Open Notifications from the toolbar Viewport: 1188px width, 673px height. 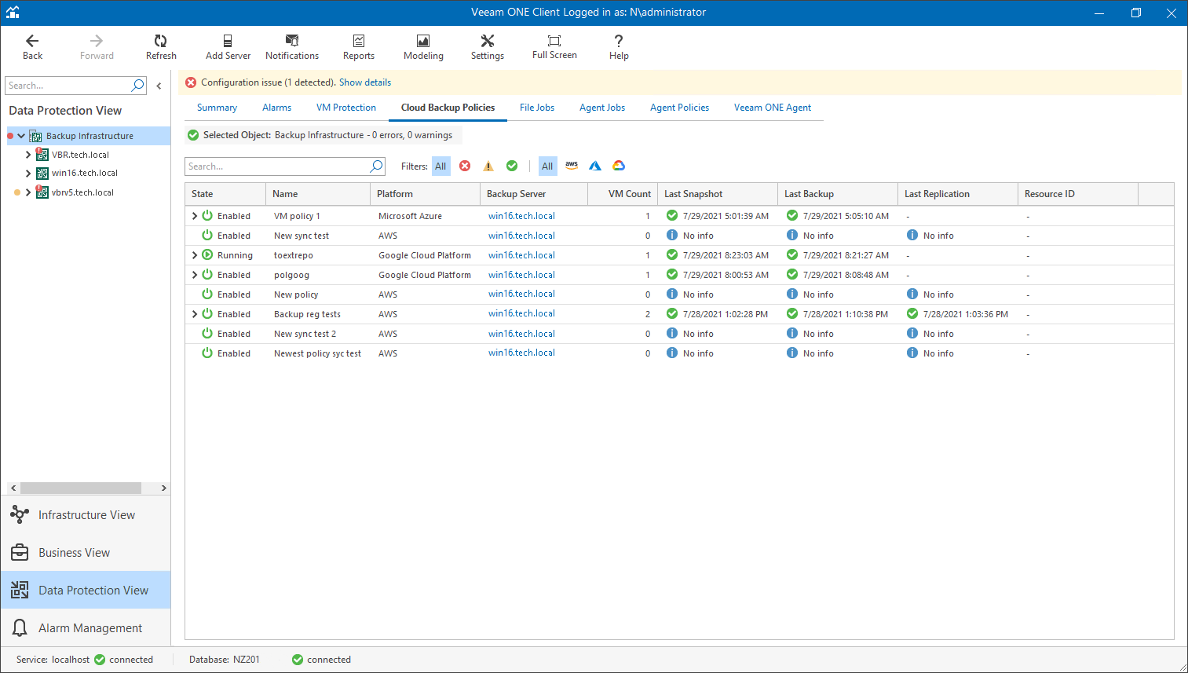[x=292, y=46]
